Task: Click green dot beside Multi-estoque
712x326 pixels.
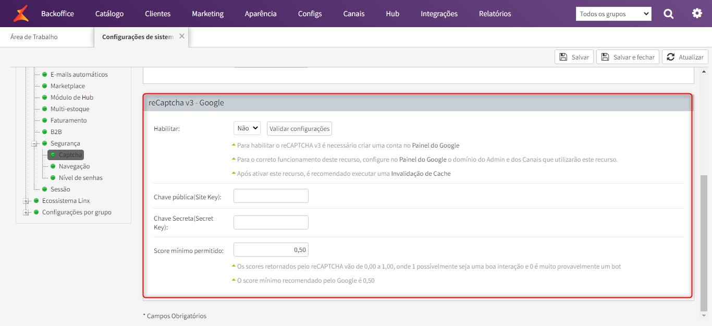Action: (45, 109)
